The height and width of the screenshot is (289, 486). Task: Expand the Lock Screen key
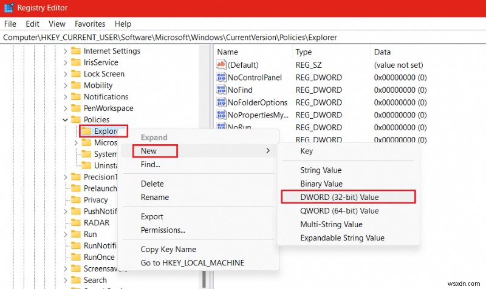coord(65,73)
